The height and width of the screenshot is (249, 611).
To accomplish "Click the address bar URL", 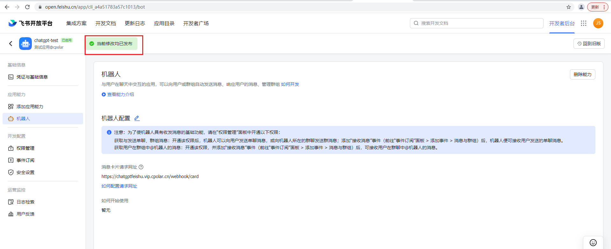I will [95, 7].
